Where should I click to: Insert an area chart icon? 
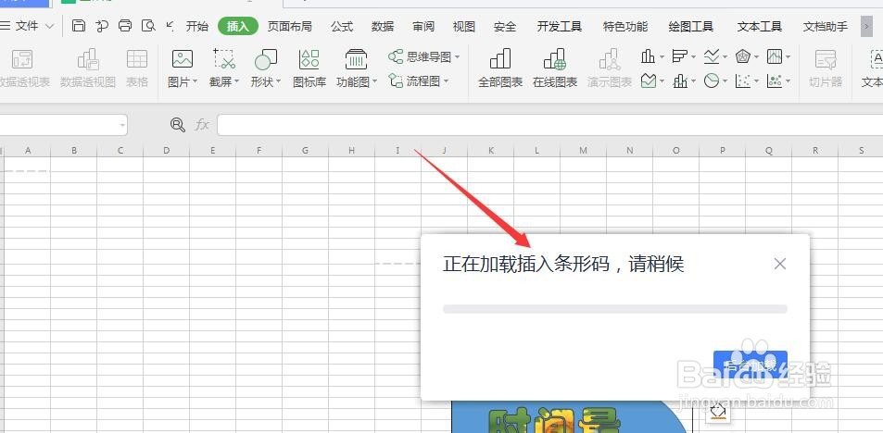coord(649,81)
